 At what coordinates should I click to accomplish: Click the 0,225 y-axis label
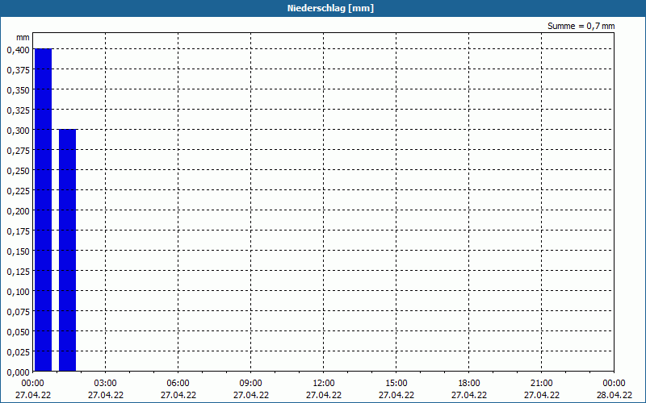click(18, 191)
